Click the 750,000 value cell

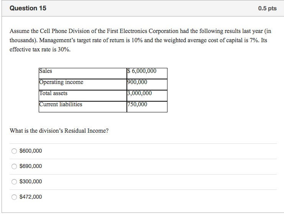pyautogui.click(x=147, y=105)
